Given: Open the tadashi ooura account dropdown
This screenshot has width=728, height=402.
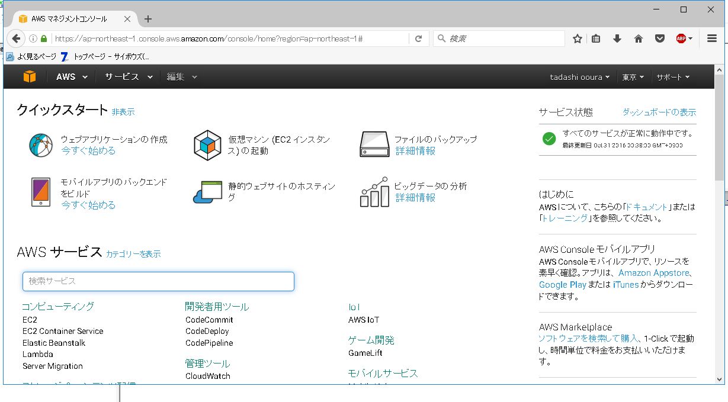Looking at the screenshot, I should [x=580, y=77].
